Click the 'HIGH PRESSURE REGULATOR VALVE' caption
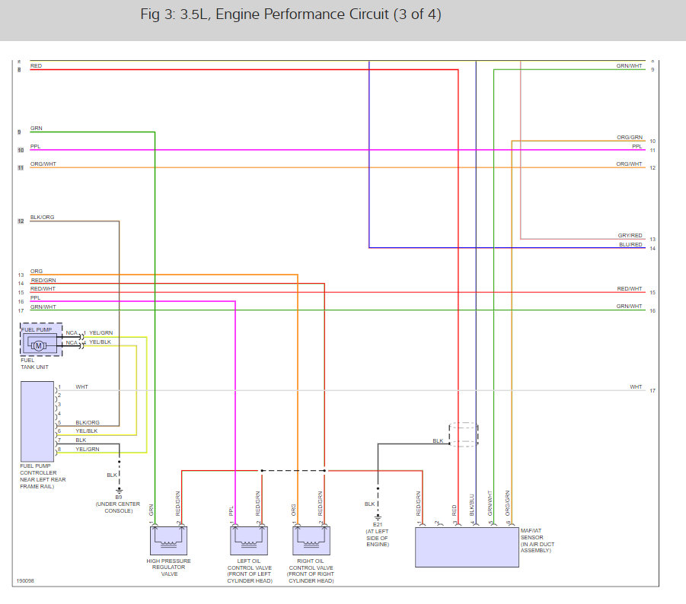The height and width of the screenshot is (604, 686). point(169,567)
